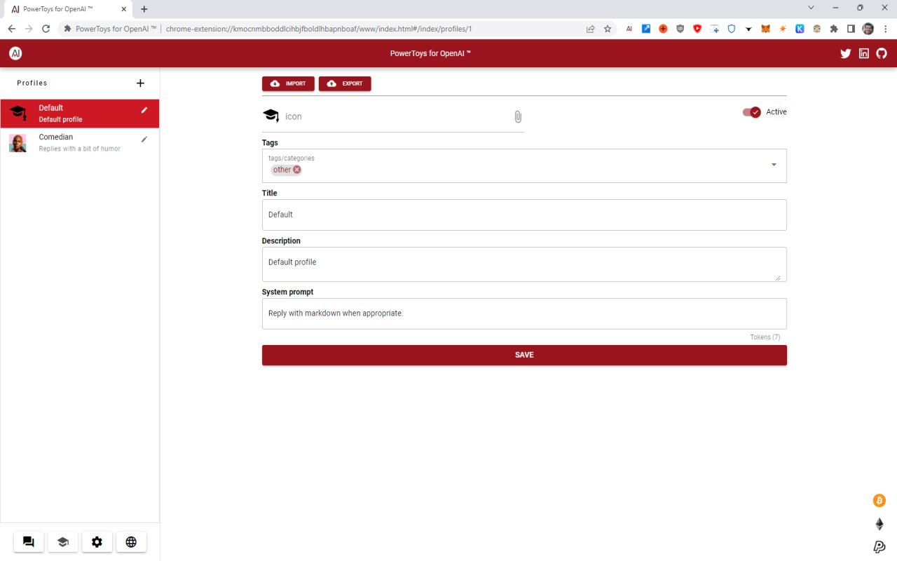Edit the Default profile pencil icon
This screenshot has height=561, width=897.
(144, 109)
